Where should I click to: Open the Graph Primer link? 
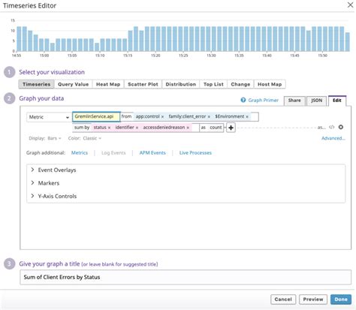[263, 101]
